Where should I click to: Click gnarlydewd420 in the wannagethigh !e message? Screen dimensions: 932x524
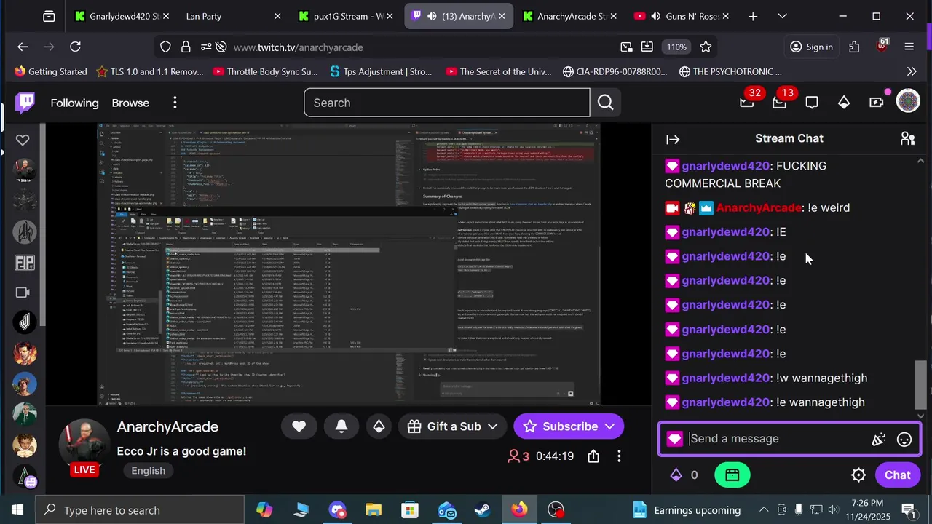(726, 402)
